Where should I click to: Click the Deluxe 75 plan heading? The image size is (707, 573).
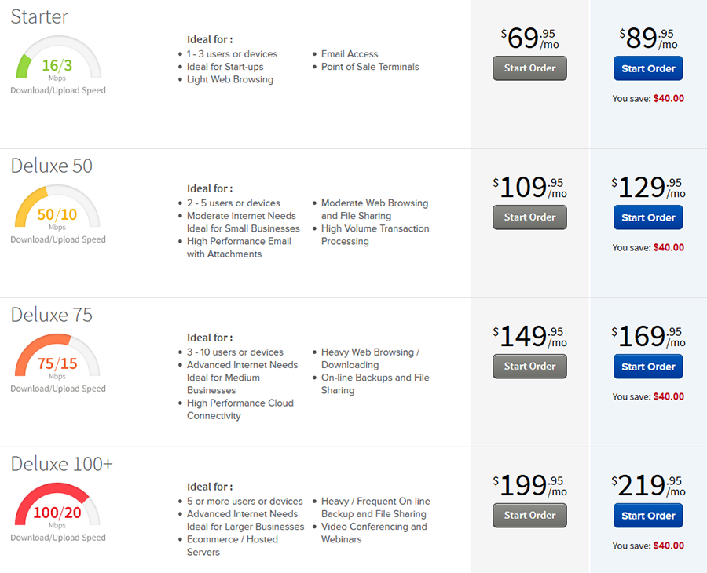(x=51, y=316)
